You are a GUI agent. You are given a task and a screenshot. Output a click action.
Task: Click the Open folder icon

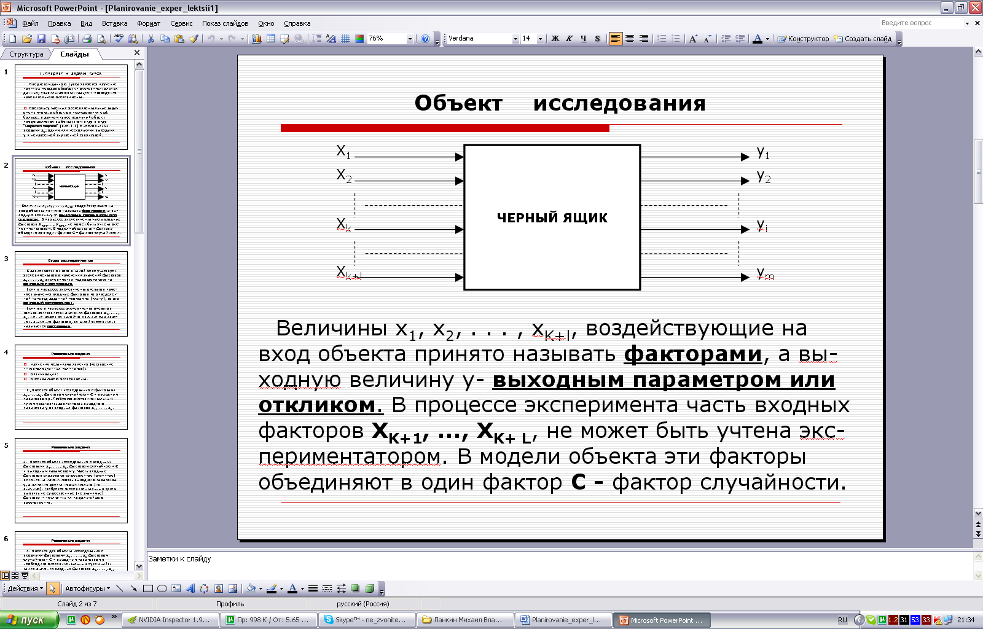tap(26, 39)
